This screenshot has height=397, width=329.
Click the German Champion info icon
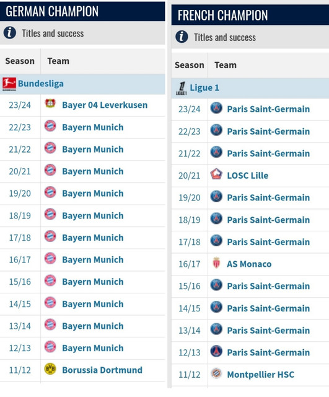[x=10, y=33]
